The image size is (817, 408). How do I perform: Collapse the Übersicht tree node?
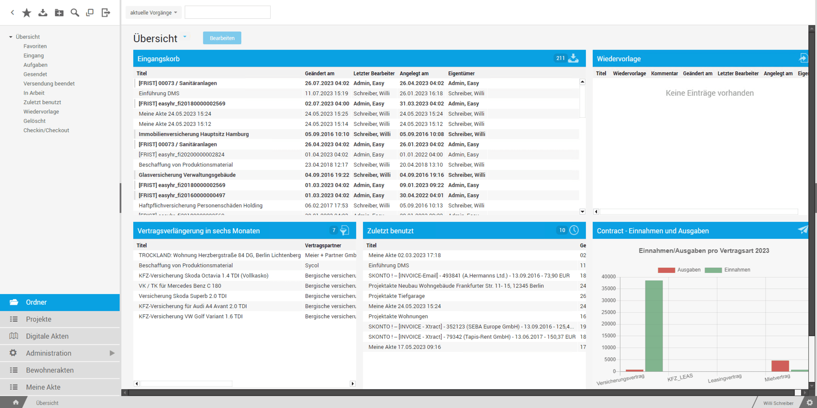pos(11,37)
